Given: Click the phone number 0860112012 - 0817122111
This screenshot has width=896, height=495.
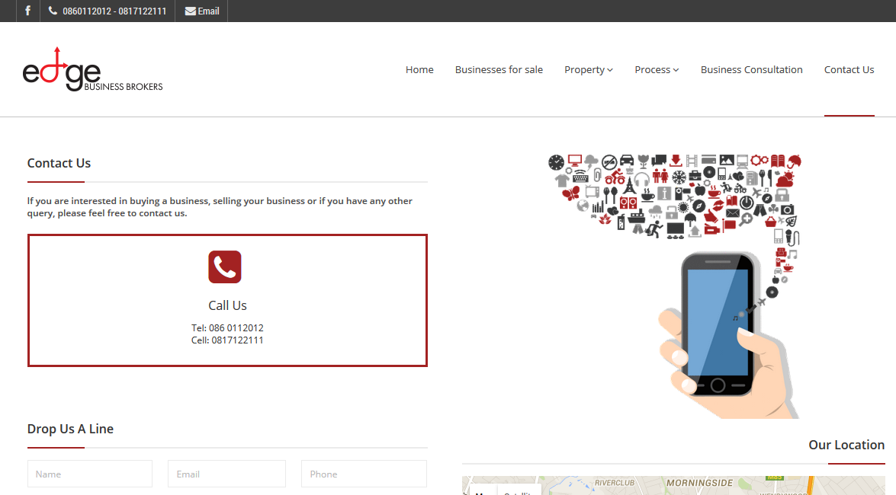Looking at the screenshot, I should [x=114, y=11].
